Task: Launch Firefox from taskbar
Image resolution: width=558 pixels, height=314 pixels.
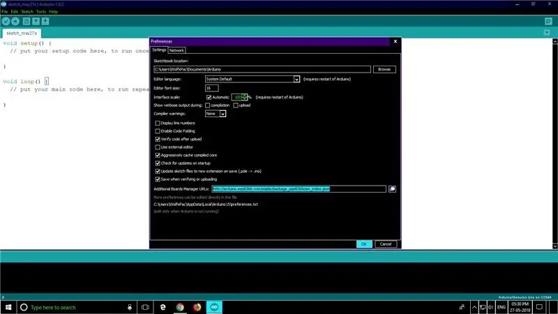Action: click(197, 307)
